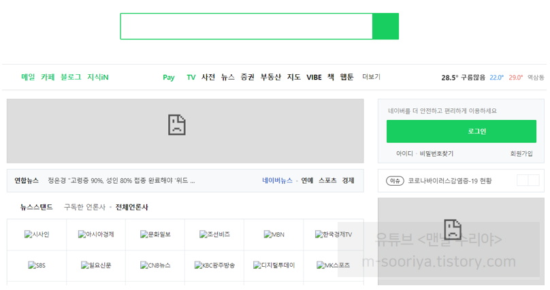Click the 역삼동 weather location
This screenshot has height=290, width=550.
pos(536,78)
